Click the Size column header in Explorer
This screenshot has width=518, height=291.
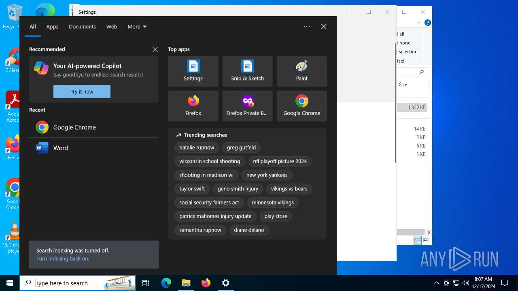412,84
